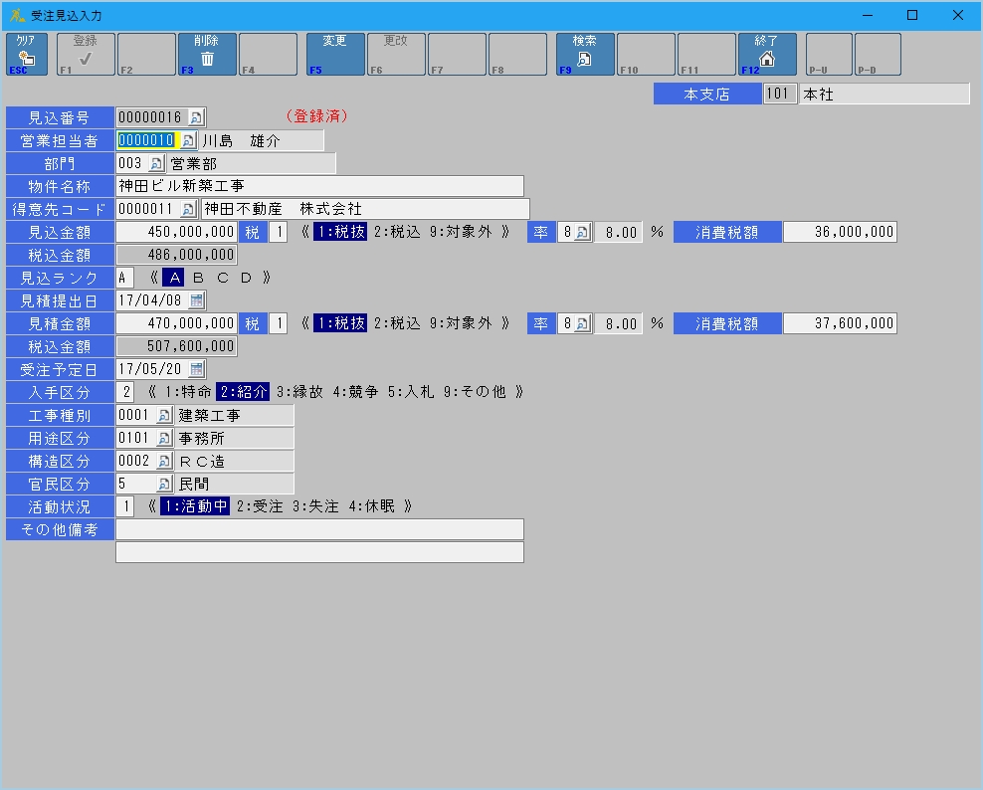The image size is (983, 790).
Task: Click lookup icon beside 得意先コード field
Action: (188, 209)
